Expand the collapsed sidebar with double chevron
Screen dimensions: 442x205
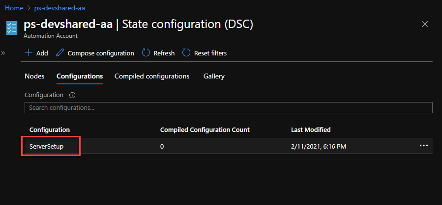pyautogui.click(x=3, y=53)
